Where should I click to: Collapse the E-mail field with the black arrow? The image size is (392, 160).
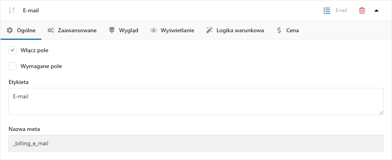[376, 10]
